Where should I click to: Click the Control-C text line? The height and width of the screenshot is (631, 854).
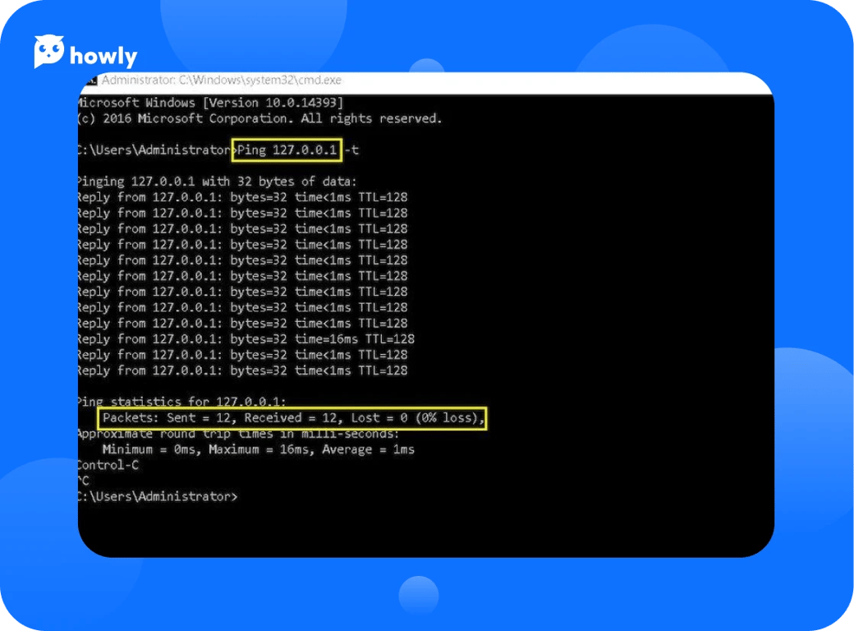click(x=108, y=465)
